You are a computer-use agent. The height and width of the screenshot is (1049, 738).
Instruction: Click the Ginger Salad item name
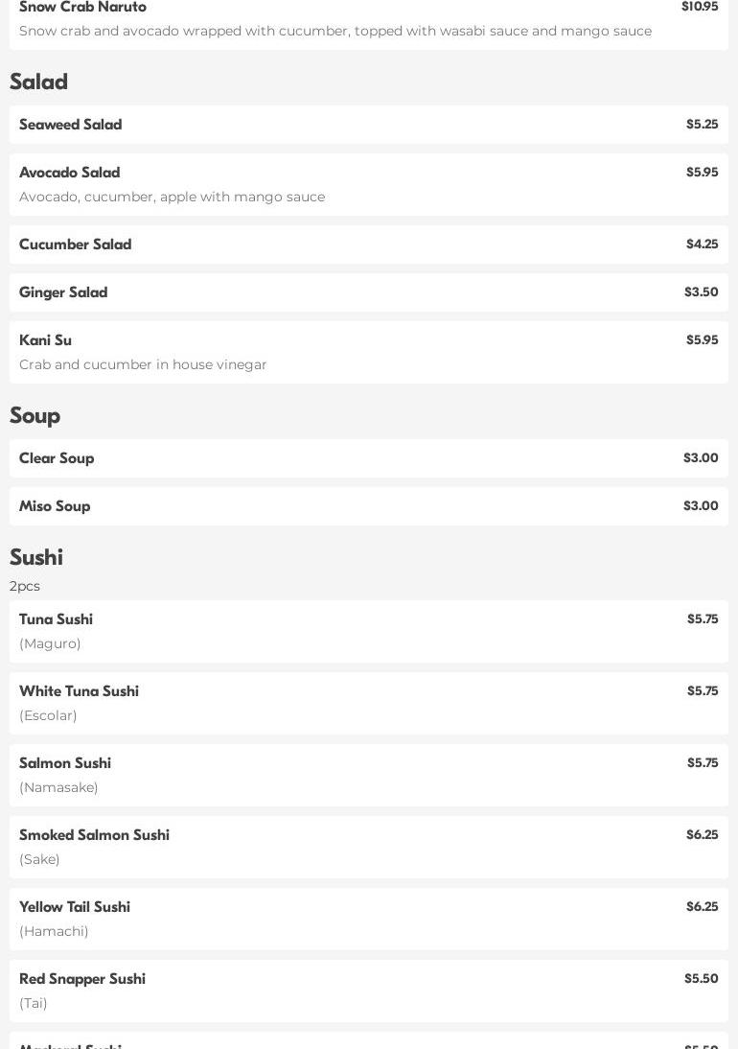(x=63, y=292)
